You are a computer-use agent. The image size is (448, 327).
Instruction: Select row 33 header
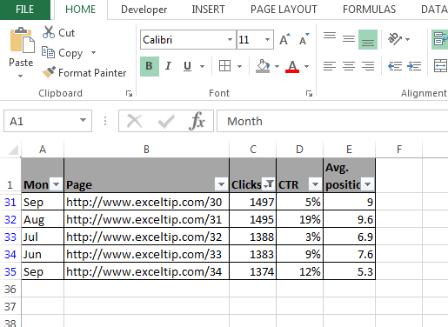click(x=10, y=237)
